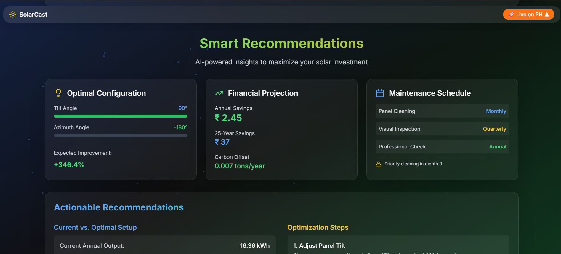This screenshot has height=254, width=561.
Task: Select the Professional Check maintenance row
Action: point(442,147)
